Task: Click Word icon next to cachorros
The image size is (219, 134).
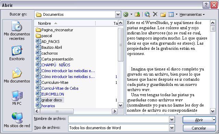Action: coord(38,53)
